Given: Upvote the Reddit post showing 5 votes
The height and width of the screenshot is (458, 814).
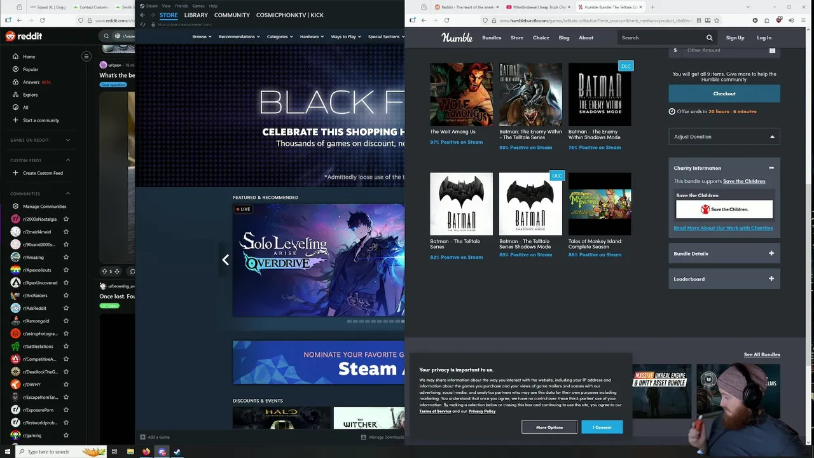Looking at the screenshot, I should point(104,271).
